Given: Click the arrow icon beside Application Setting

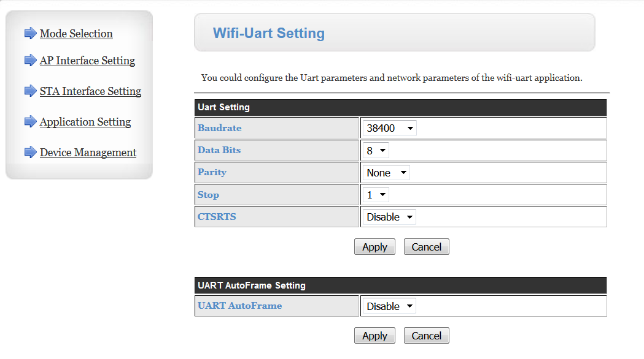Looking at the screenshot, I should (31, 121).
